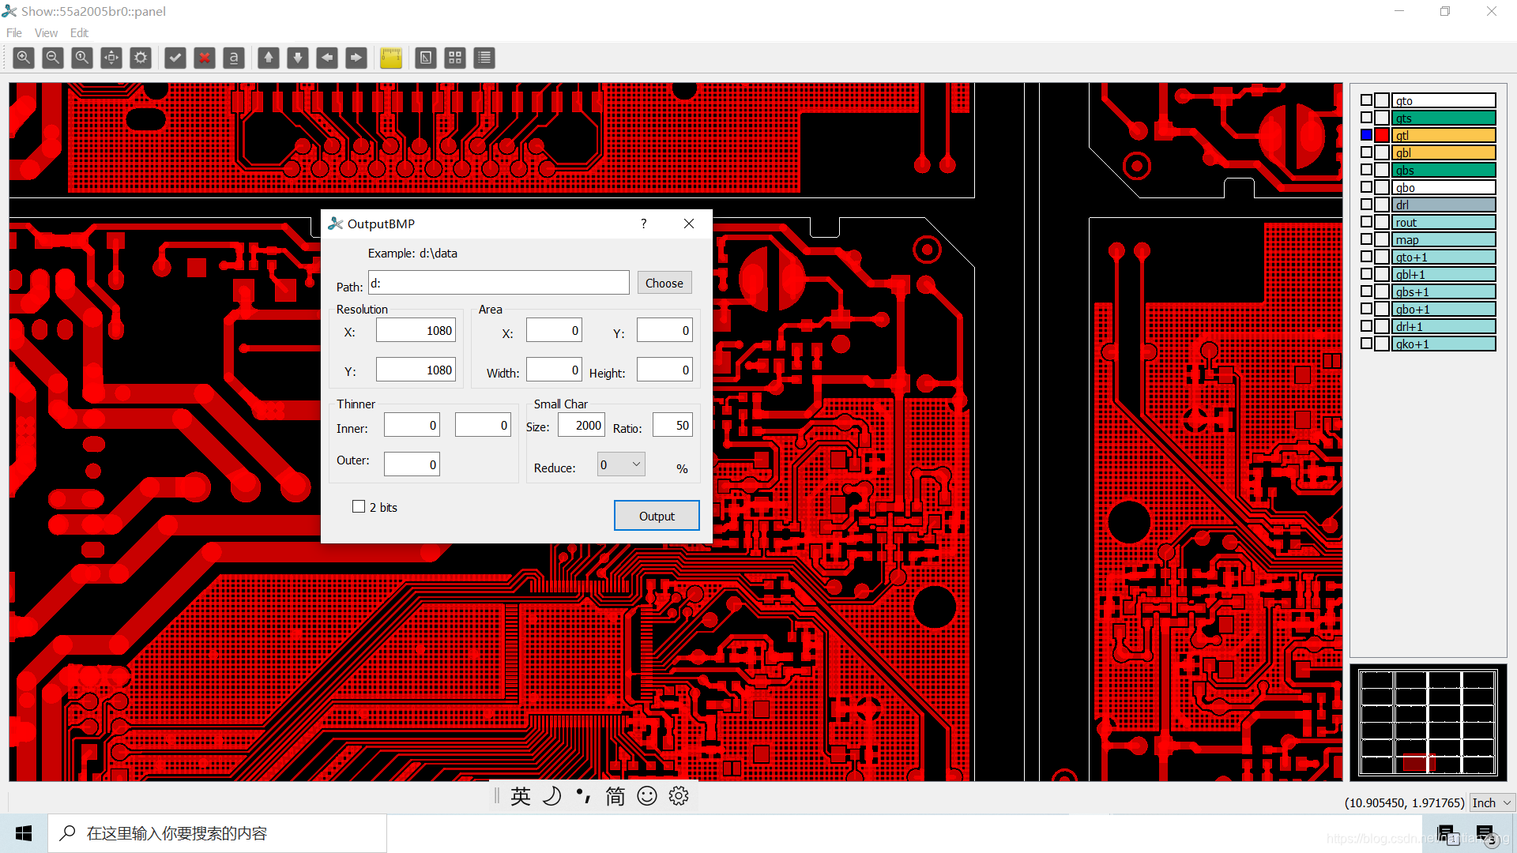Select the pan/move view tool icon
1517x853 pixels.
111,58
